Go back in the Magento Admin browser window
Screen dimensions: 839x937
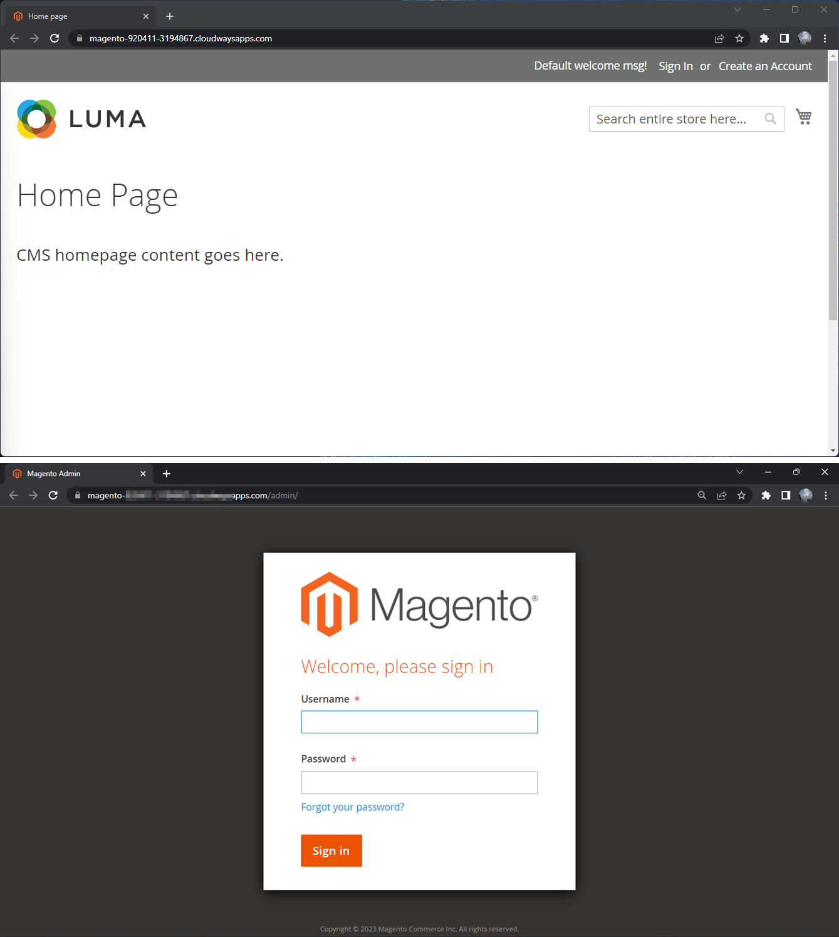pos(14,495)
